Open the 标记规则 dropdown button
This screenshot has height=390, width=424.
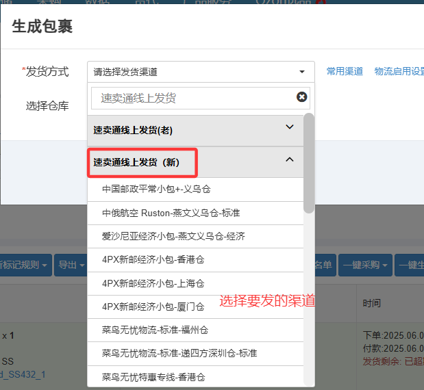(x=25, y=265)
